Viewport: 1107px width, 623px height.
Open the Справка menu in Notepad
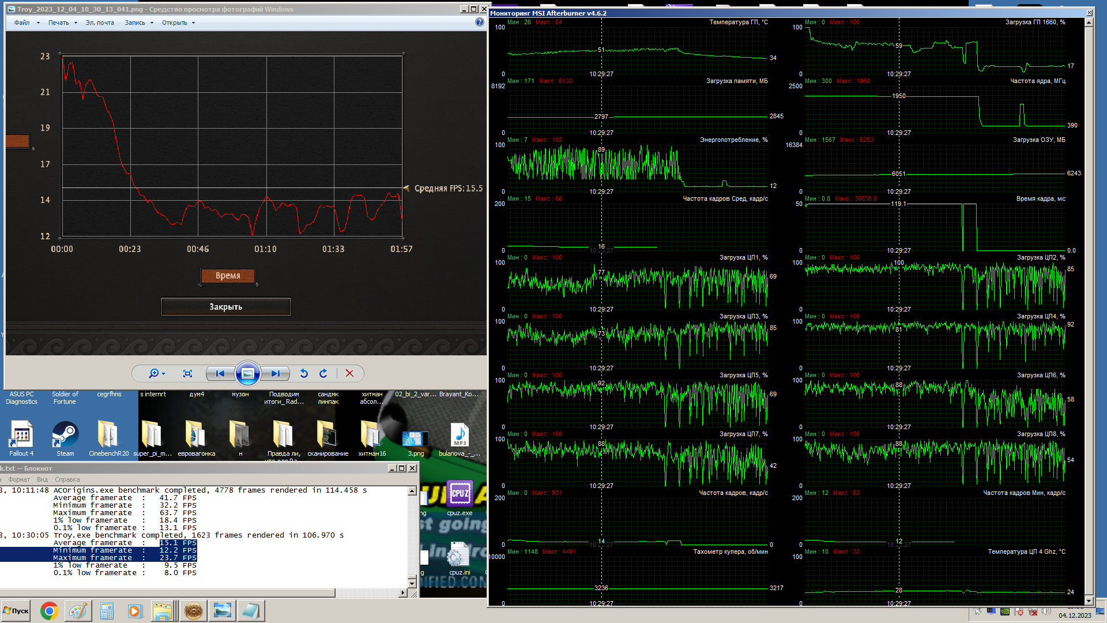67,479
